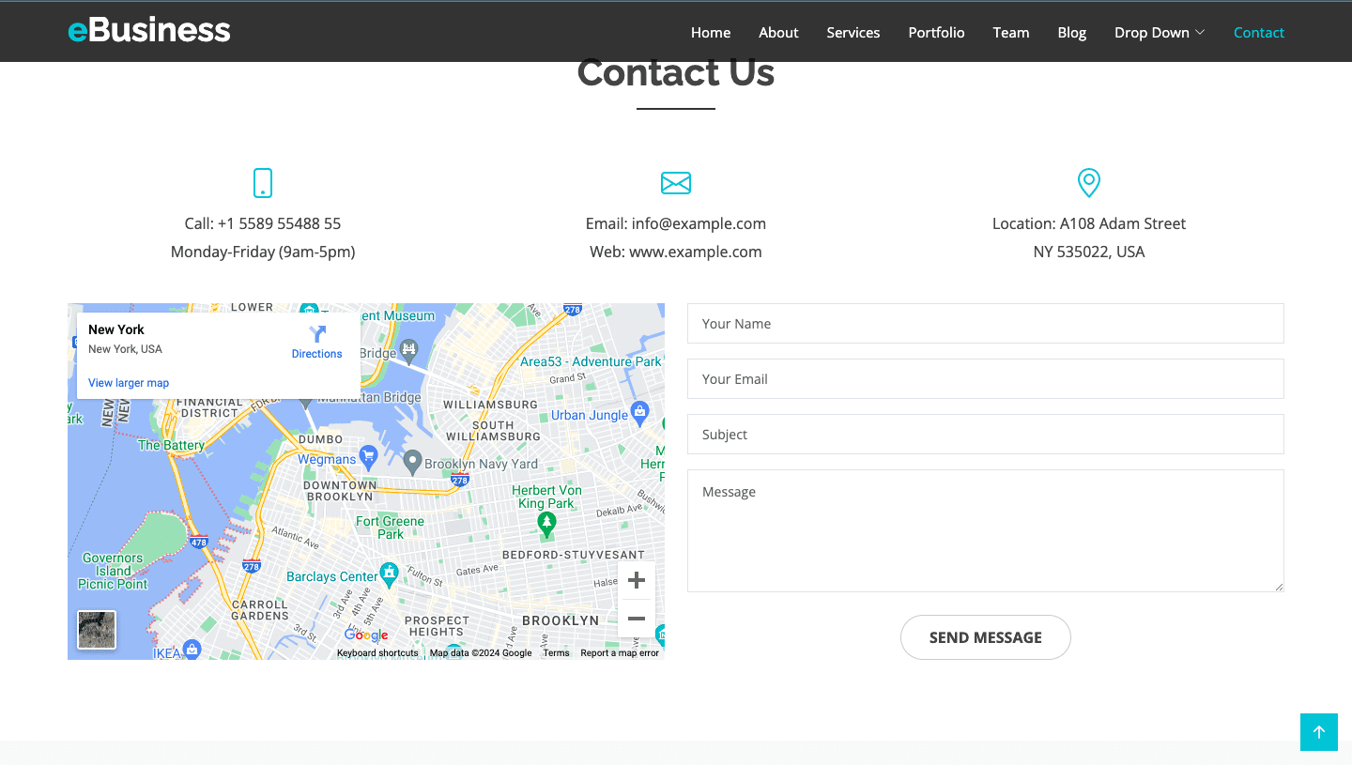Open View larger map link
This screenshot has width=1352, height=765.
pyautogui.click(x=129, y=383)
